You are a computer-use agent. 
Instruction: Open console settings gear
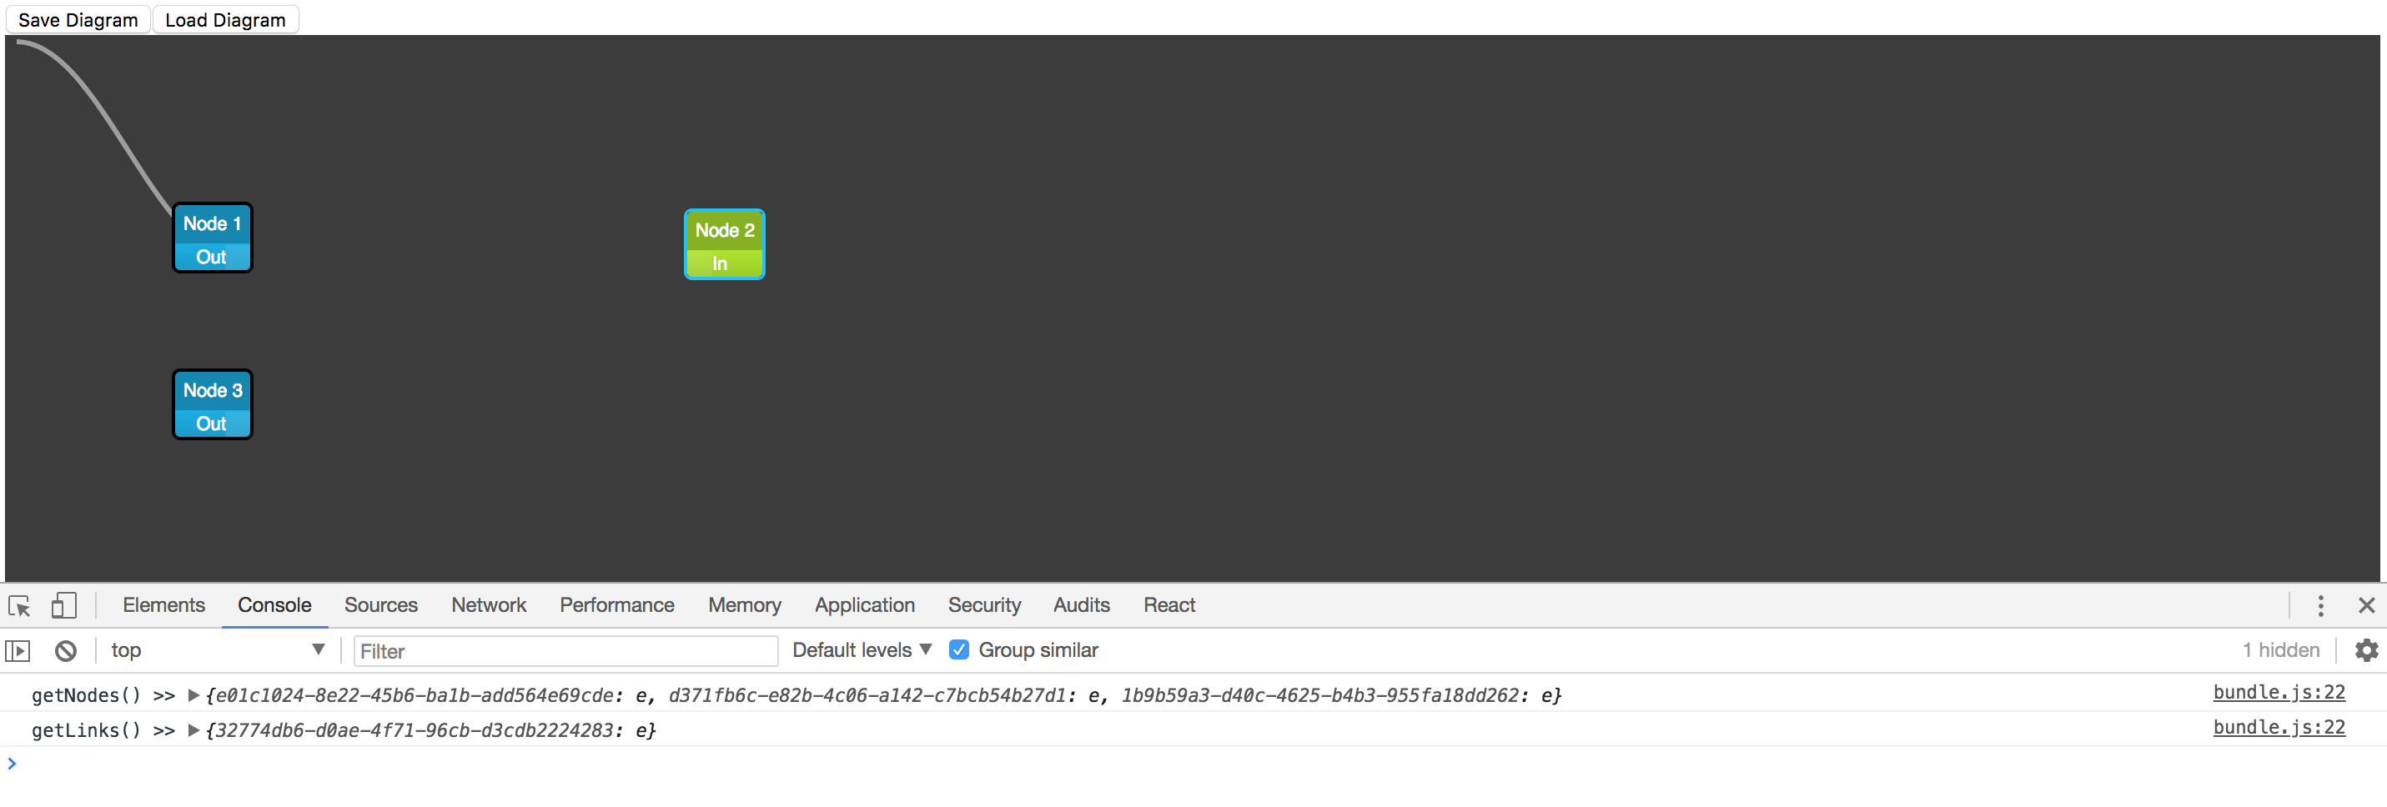click(x=2365, y=649)
